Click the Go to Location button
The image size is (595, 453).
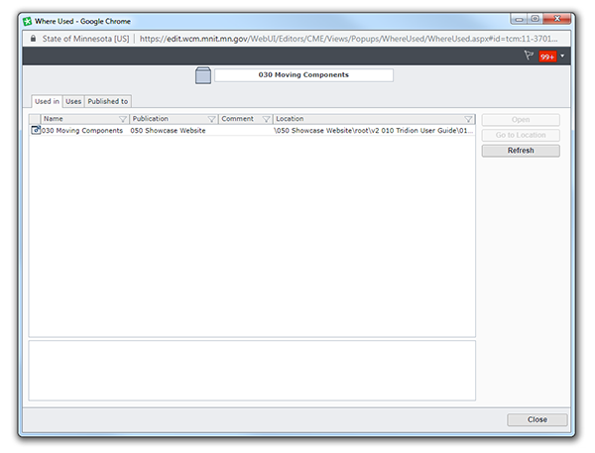tap(521, 135)
